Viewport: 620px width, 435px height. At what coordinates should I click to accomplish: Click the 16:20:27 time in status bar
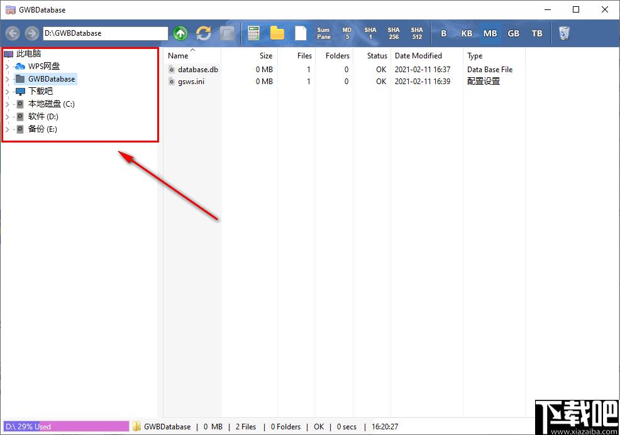point(385,427)
